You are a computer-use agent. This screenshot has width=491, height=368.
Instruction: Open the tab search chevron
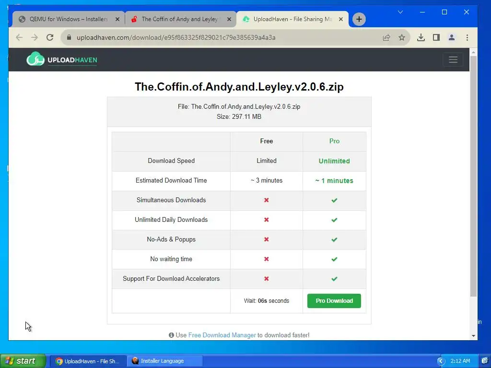coord(400,12)
